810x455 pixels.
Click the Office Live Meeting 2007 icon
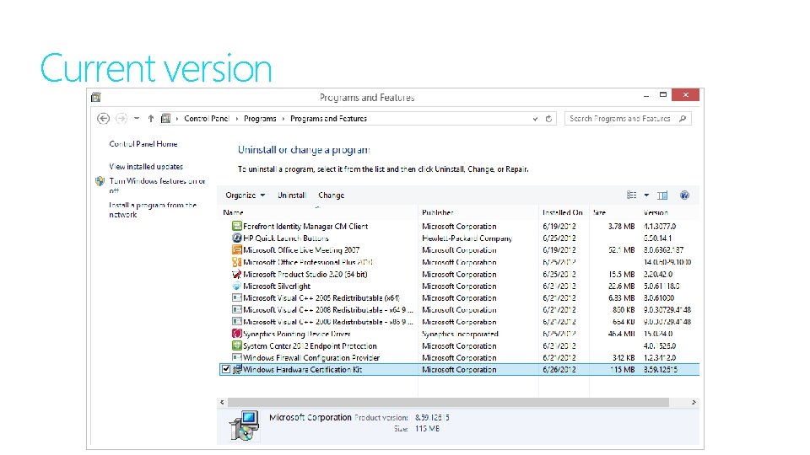pyautogui.click(x=236, y=249)
